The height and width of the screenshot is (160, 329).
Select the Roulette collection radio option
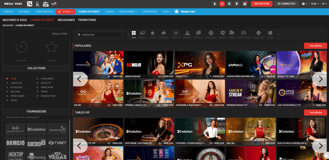(37, 83)
